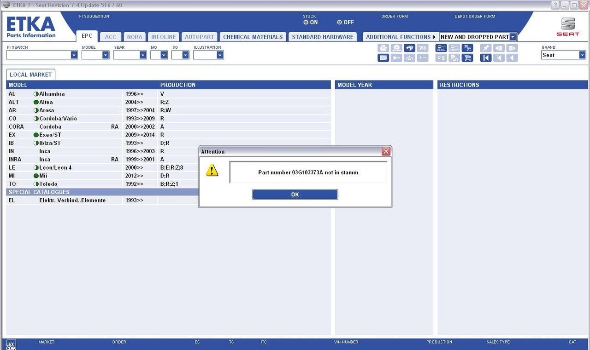Select the list view icon
Viewport: 590px width, 350px height.
pyautogui.click(x=383, y=58)
